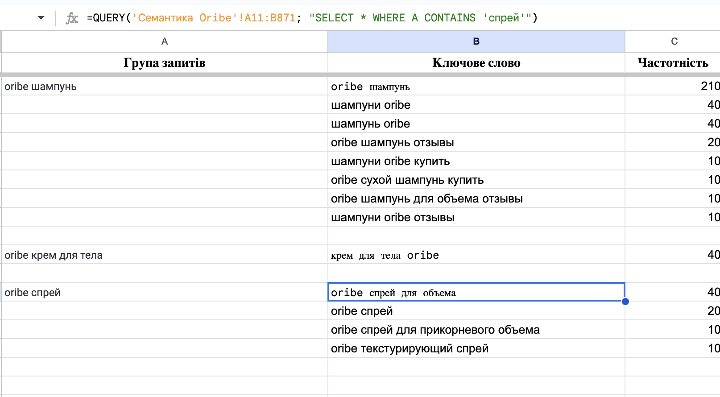Select the cell 'шампуни oribe'
720x397 pixels.
tap(476, 105)
